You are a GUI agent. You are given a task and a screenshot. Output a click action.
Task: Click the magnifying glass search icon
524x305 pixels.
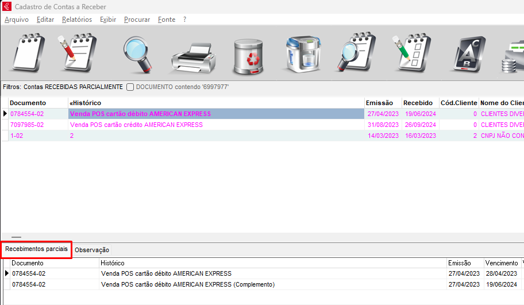point(138,53)
